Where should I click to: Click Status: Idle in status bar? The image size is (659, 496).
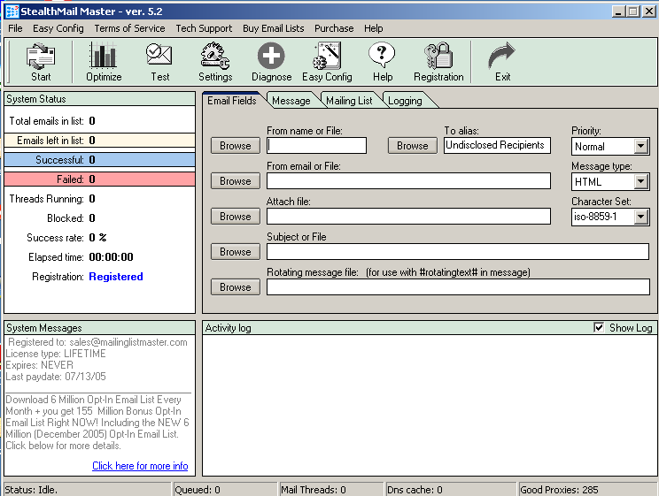pos(31,490)
